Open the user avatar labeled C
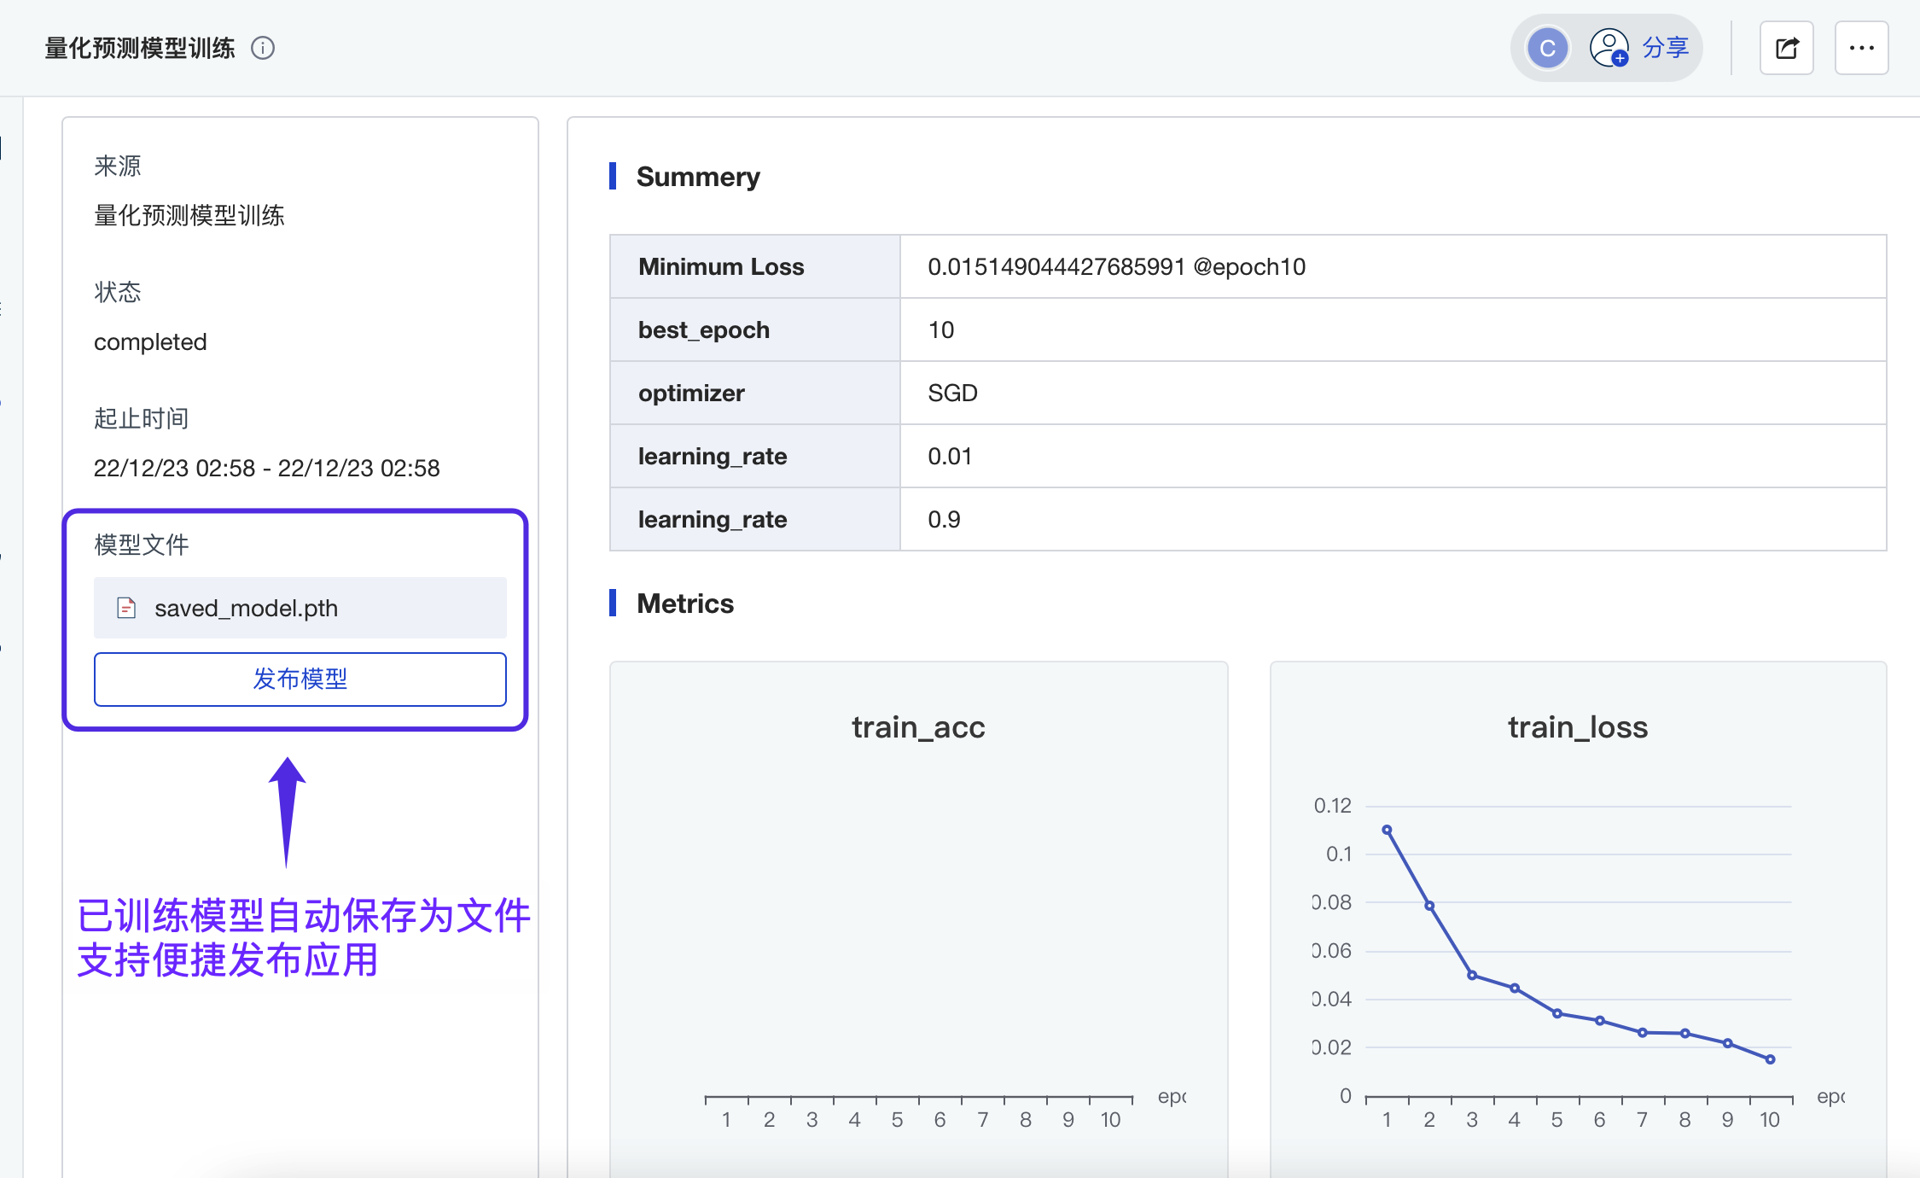The image size is (1920, 1178). [1547, 48]
